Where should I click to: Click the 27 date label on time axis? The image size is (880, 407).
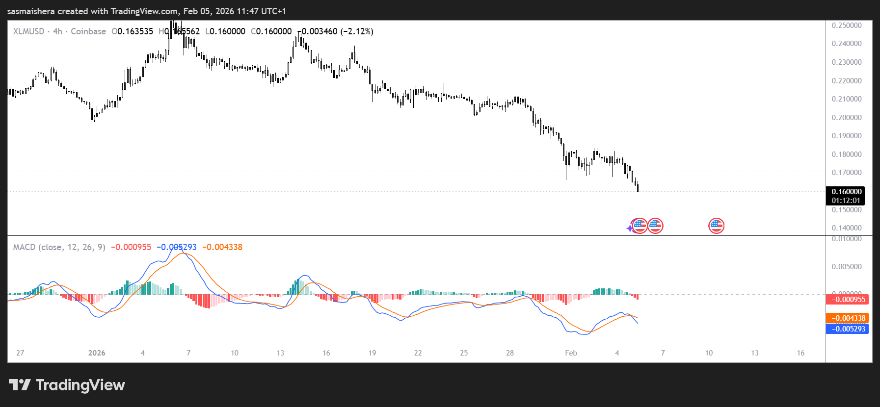coord(20,353)
